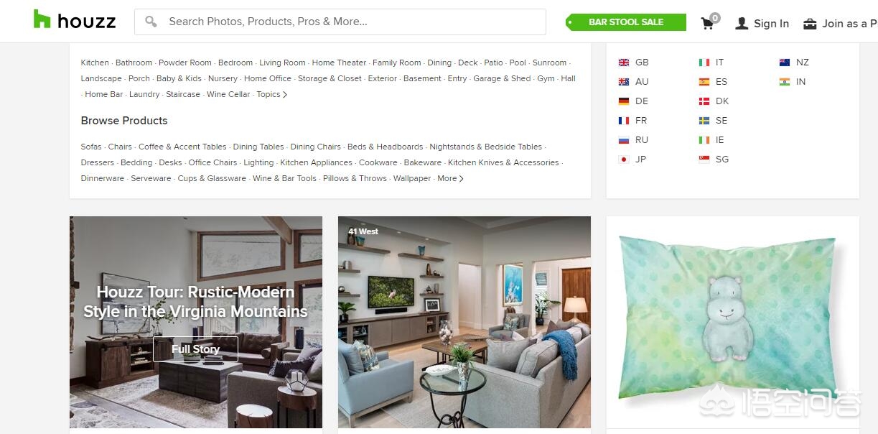The width and height of the screenshot is (878, 434).
Task: Select the GB flag icon
Action: [x=624, y=63]
